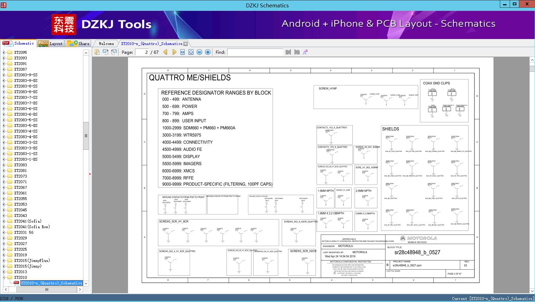The width and height of the screenshot is (535, 302).
Task: Find previous match icon
Action: [288, 52]
